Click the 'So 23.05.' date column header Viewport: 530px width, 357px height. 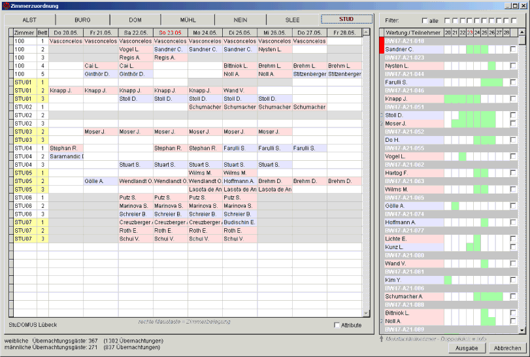coord(170,32)
